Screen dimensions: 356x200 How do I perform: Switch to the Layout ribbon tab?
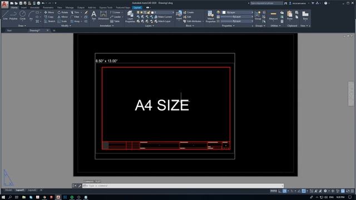tap(137, 7)
